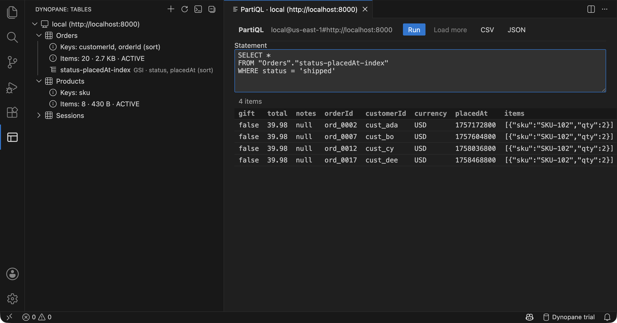
Task: Open the notifications bell
Action: 607,317
